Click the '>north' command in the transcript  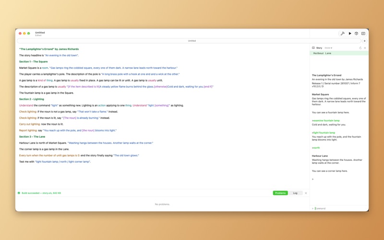coord(316,148)
